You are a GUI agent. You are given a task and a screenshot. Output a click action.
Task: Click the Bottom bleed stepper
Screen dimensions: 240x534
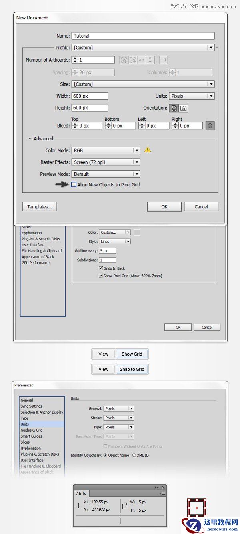[108, 126]
